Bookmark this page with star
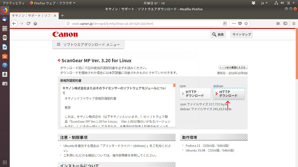 click(246, 23)
